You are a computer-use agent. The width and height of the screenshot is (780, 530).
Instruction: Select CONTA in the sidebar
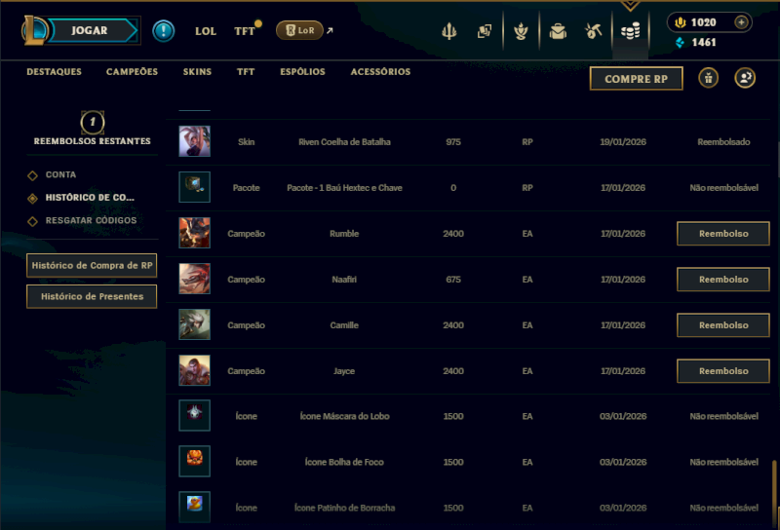tap(60, 174)
